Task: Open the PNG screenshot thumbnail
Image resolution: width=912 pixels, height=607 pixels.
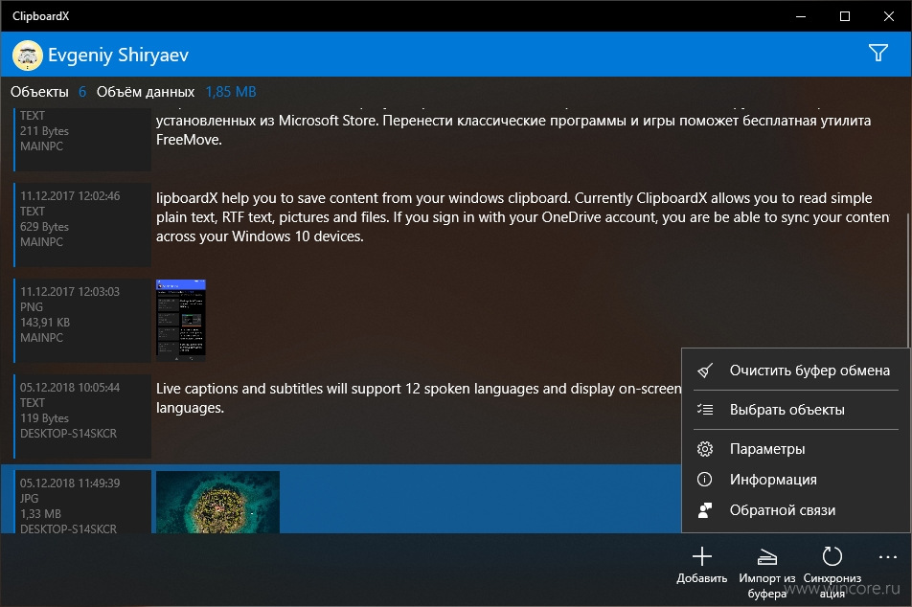Action: [181, 320]
